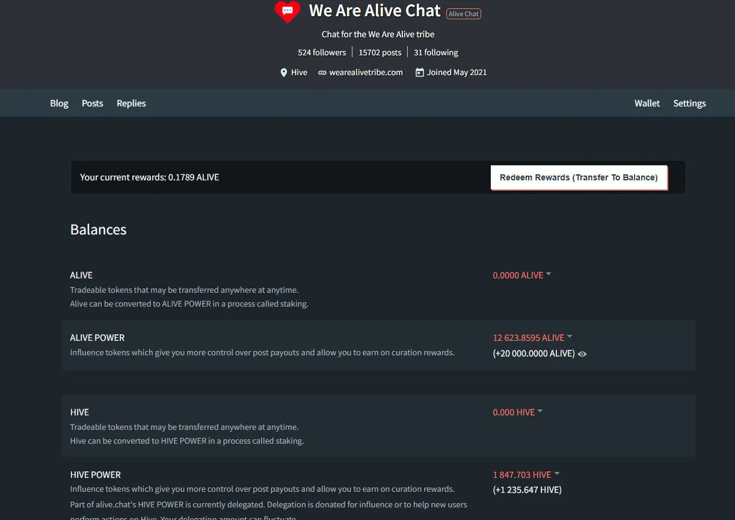Click the calendar icon beside Joined May 2021

(x=419, y=73)
